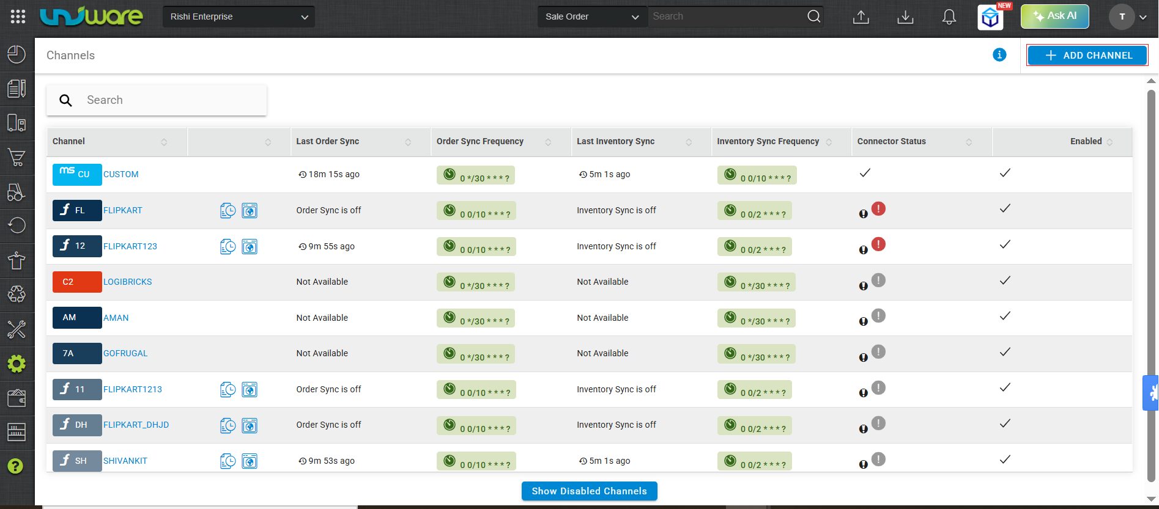Click the globe window icon for FLIPKART1213
Viewport: 1159px width, 509px height.
click(250, 389)
